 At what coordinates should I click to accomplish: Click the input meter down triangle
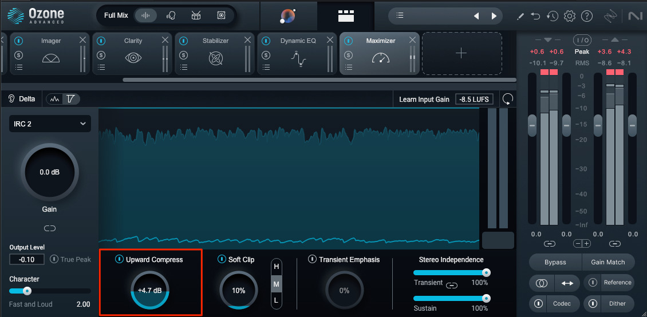(548, 40)
